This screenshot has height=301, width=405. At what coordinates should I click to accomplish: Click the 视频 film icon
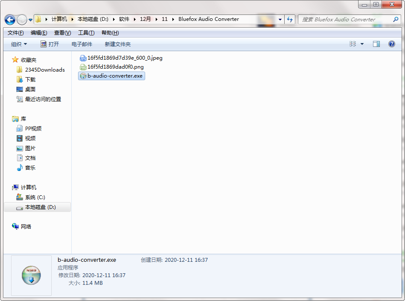[x=20, y=139]
